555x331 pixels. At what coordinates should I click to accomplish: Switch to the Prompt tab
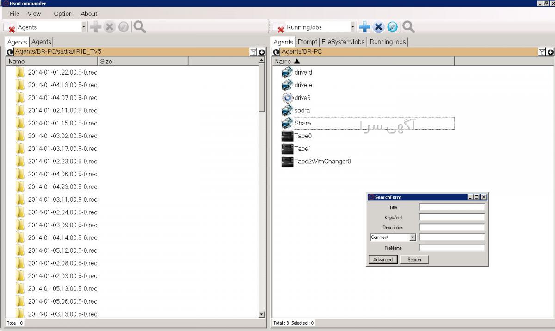tap(308, 42)
